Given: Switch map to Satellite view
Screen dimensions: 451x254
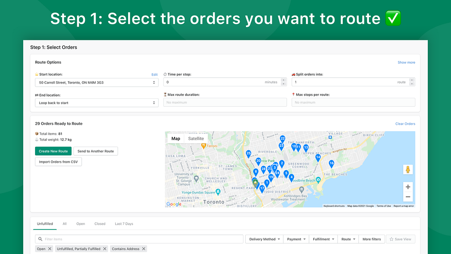Looking at the screenshot, I should (196, 138).
